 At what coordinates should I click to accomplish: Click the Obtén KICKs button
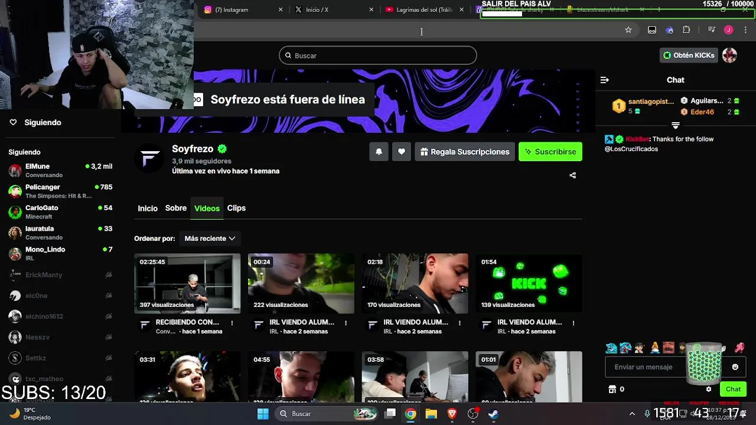point(689,55)
